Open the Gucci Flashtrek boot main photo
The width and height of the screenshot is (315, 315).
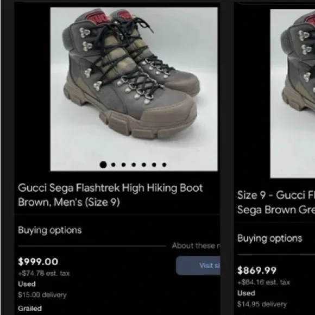(134, 89)
